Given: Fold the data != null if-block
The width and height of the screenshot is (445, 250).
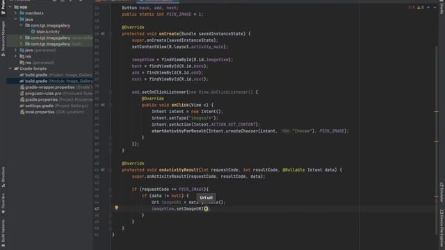Looking at the screenshot, I should pyautogui.click(x=111, y=196).
